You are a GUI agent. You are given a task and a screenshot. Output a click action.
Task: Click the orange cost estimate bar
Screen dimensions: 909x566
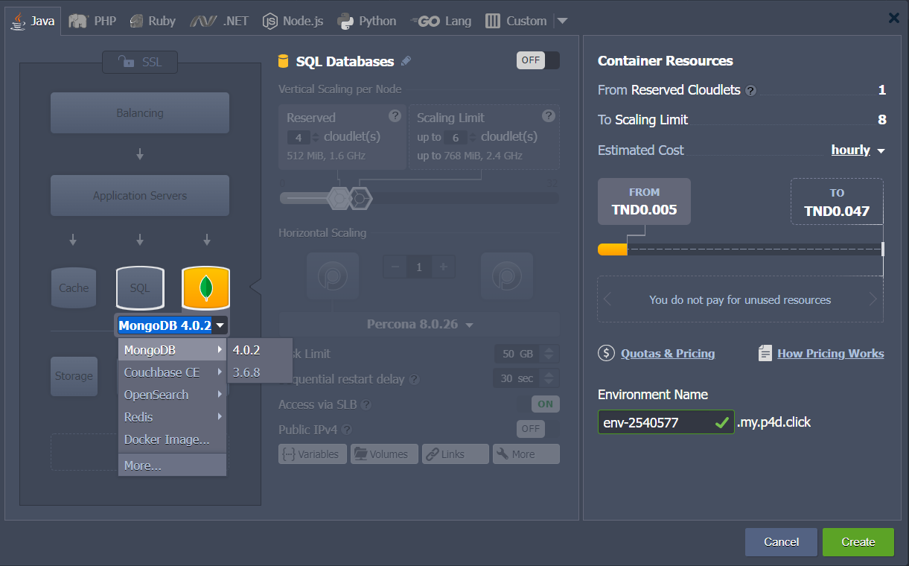(612, 249)
